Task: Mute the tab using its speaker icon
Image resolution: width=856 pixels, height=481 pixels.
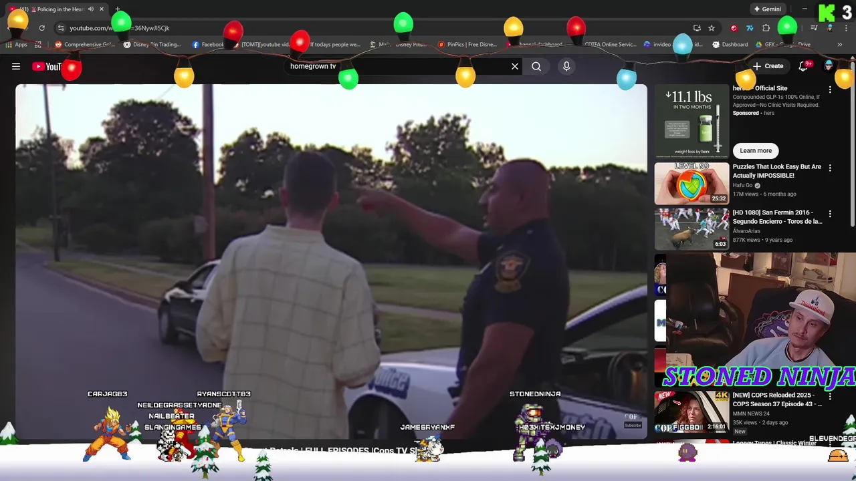Action: 90,9
